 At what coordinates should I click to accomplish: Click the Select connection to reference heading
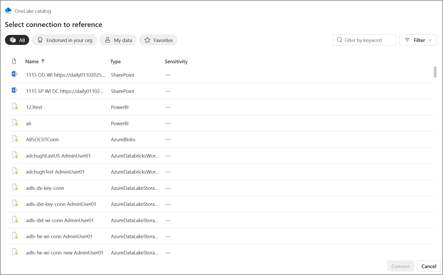53,25
